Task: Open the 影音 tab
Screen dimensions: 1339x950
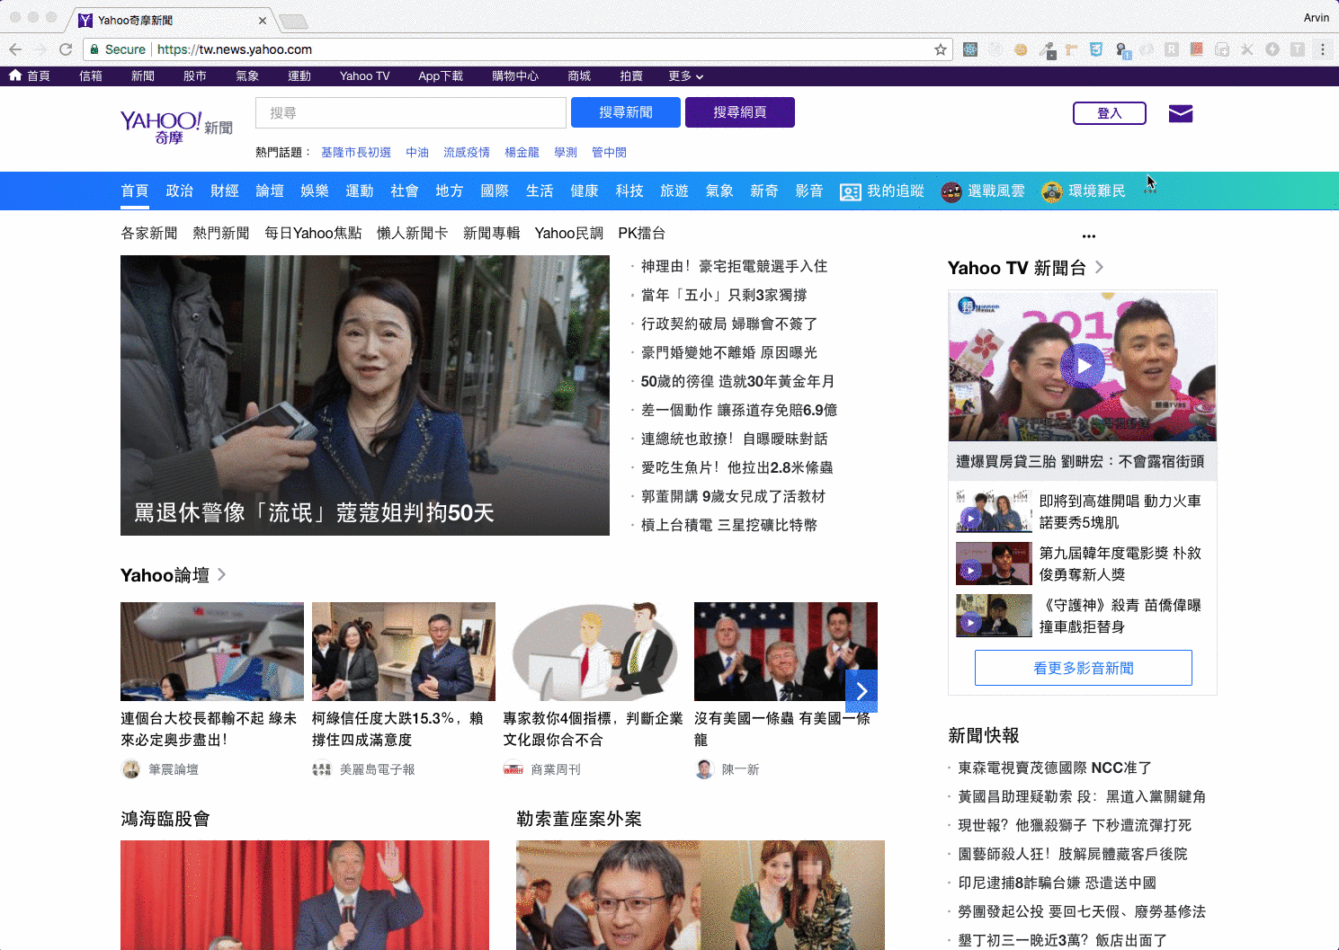Action: [x=809, y=191]
